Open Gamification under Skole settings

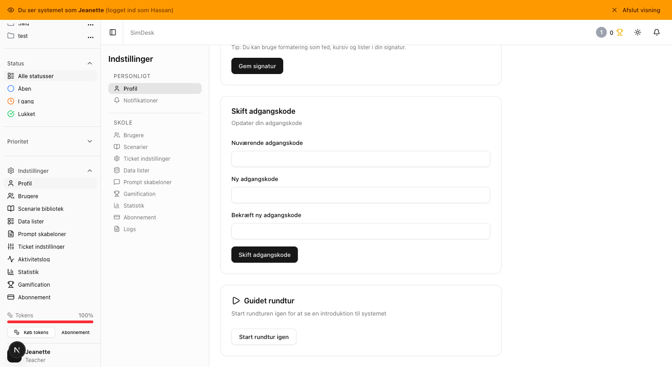pyautogui.click(x=155, y=194)
